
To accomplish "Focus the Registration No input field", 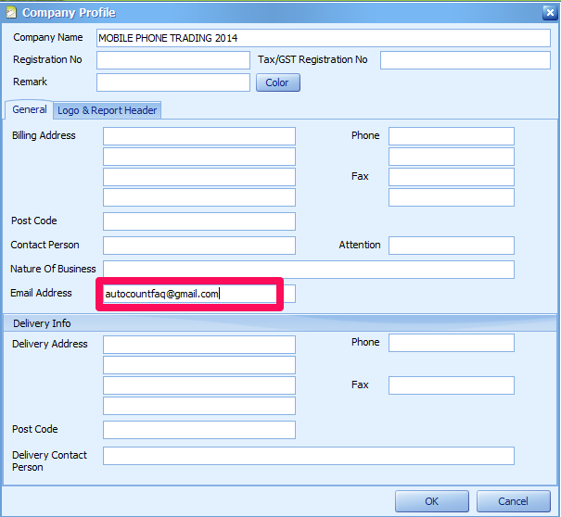I will tap(173, 60).
